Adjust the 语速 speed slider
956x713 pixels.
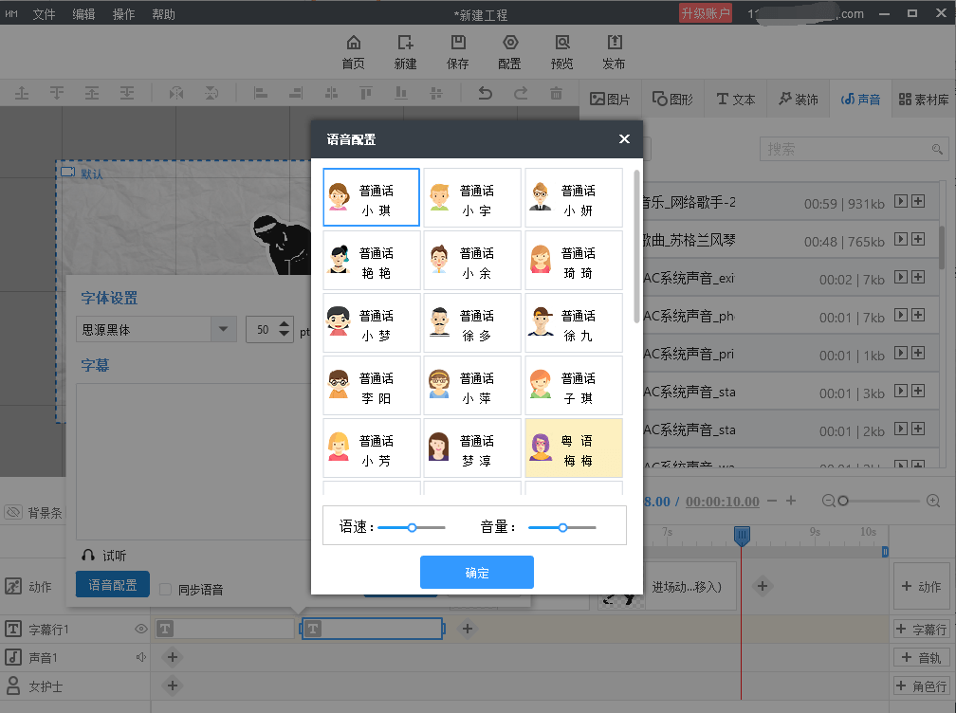coord(412,527)
